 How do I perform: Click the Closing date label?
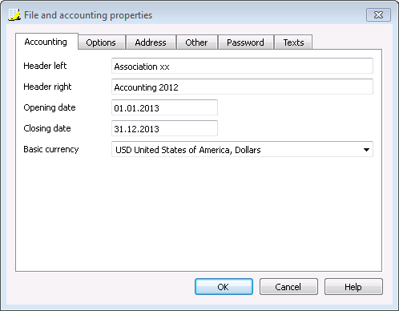[47, 128]
